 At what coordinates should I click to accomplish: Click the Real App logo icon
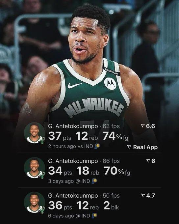[129, 147]
